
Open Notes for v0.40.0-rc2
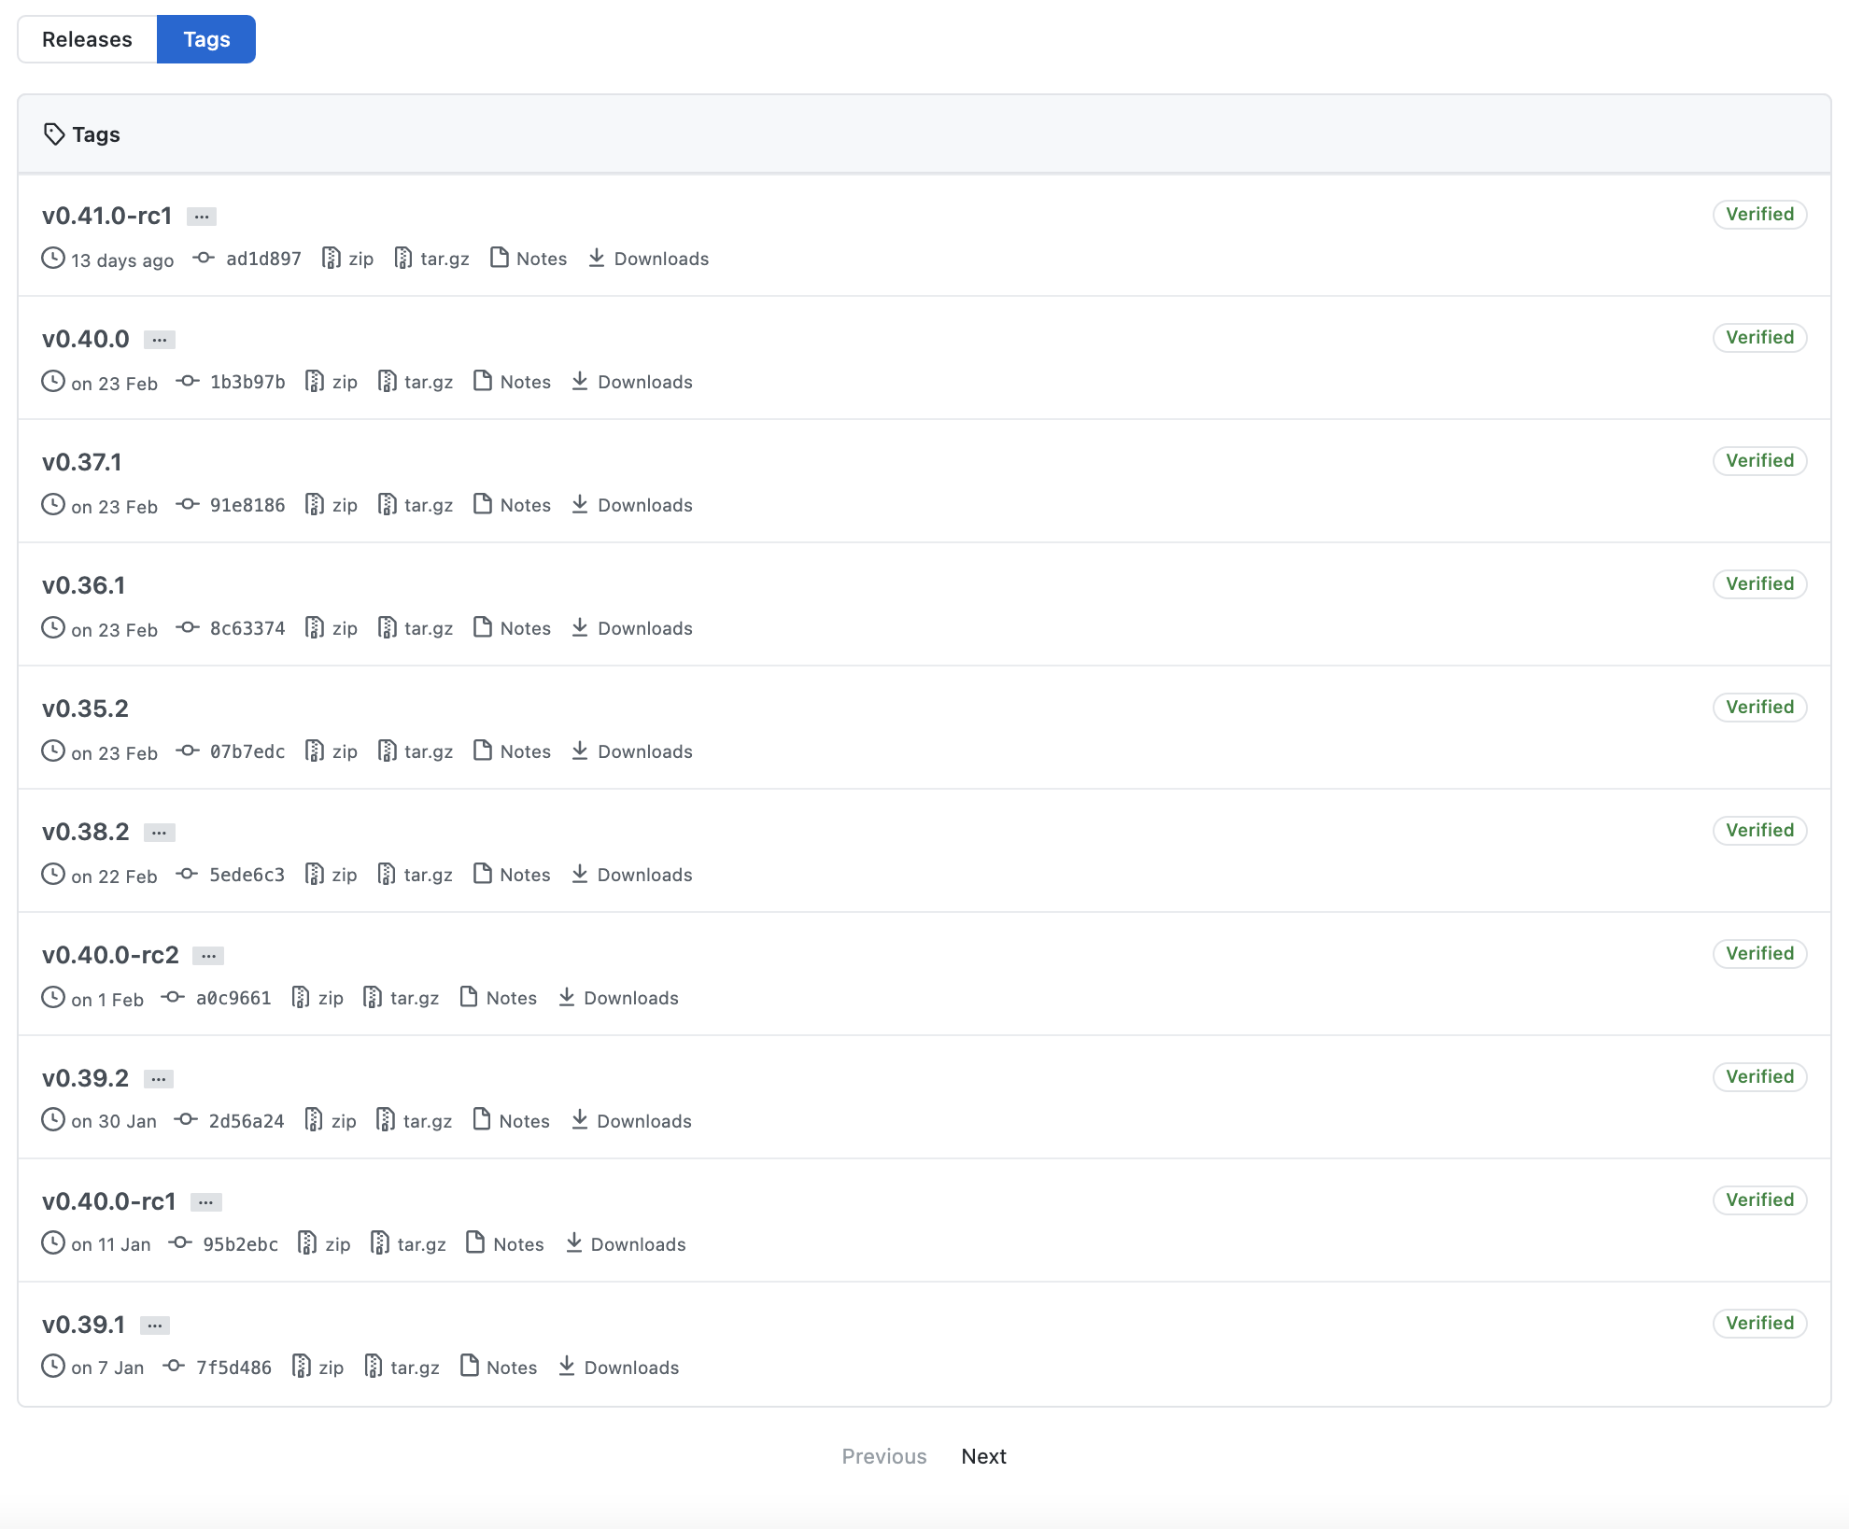click(511, 998)
